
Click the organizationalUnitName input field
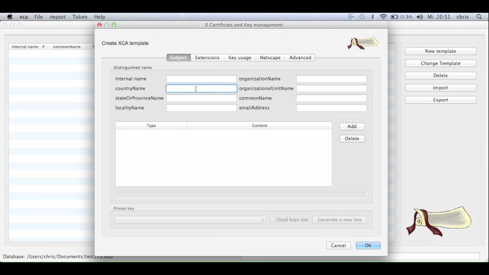point(331,88)
